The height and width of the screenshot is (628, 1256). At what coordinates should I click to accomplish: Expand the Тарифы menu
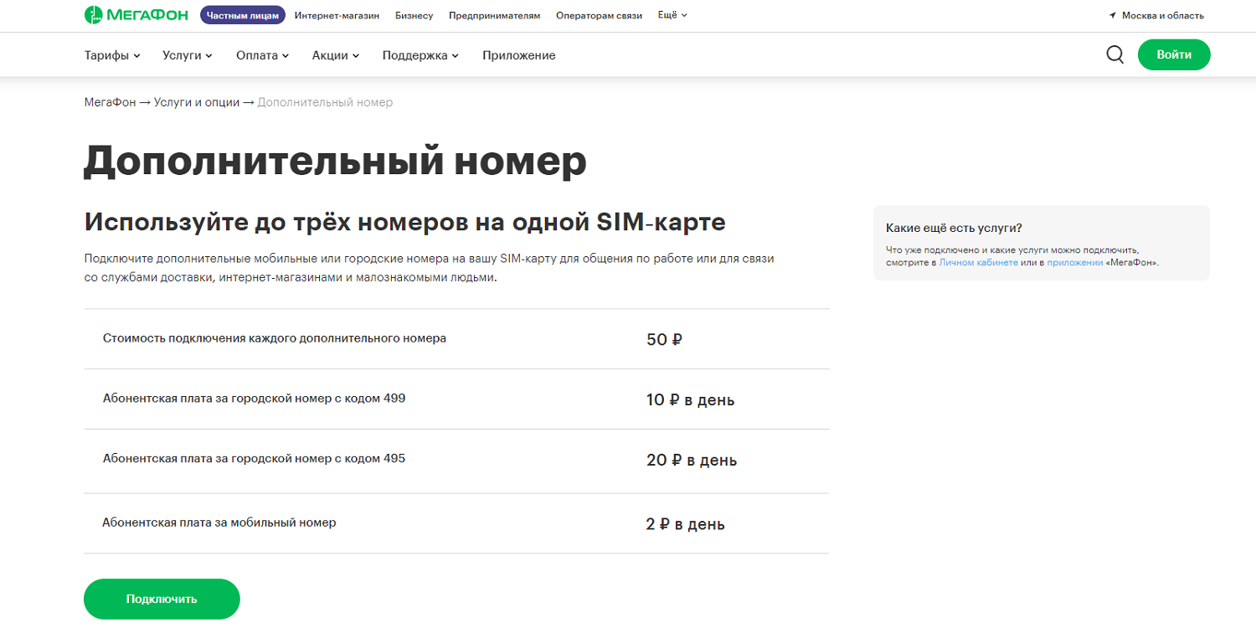point(112,55)
